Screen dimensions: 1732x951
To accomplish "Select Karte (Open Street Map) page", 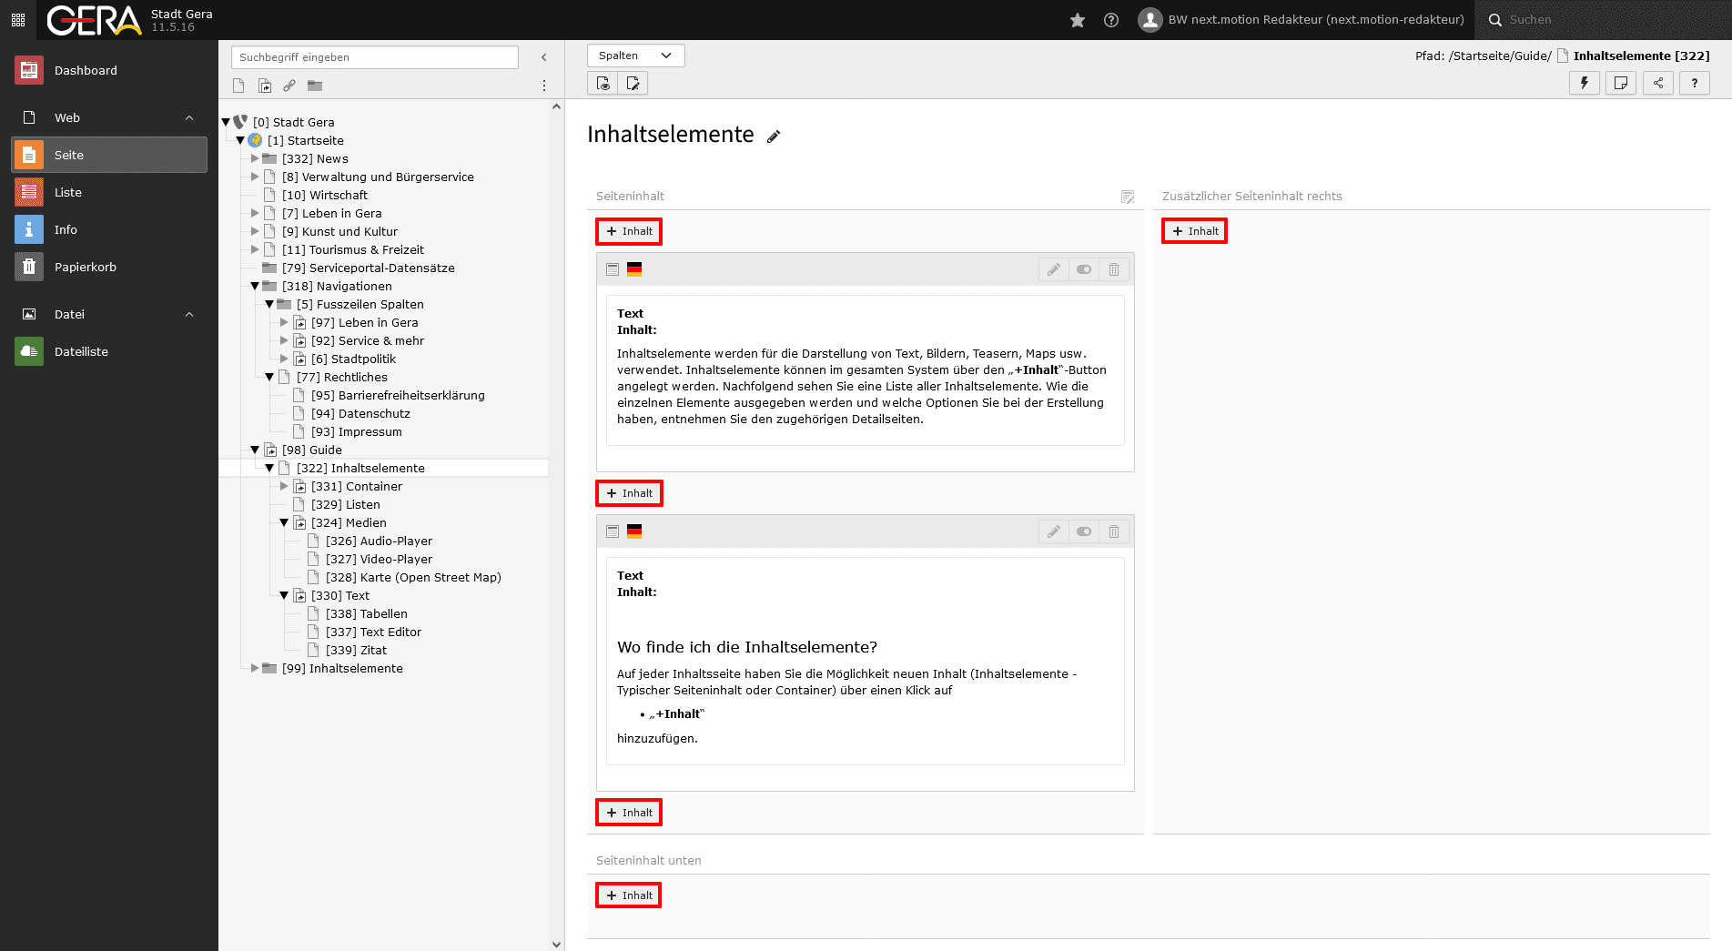I will pos(414,577).
